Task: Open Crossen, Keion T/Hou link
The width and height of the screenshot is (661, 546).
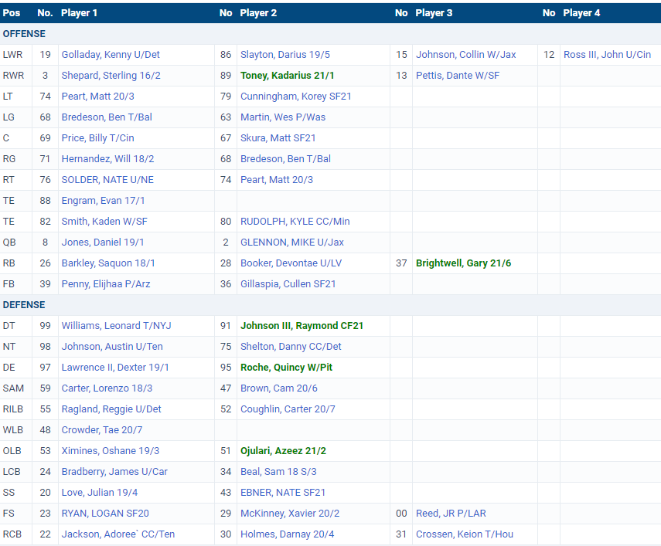Action: 465,534
